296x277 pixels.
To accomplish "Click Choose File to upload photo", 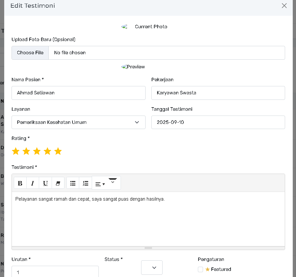I will click(30, 53).
